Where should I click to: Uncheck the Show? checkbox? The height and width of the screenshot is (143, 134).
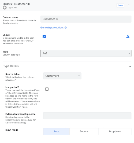point(44,37)
